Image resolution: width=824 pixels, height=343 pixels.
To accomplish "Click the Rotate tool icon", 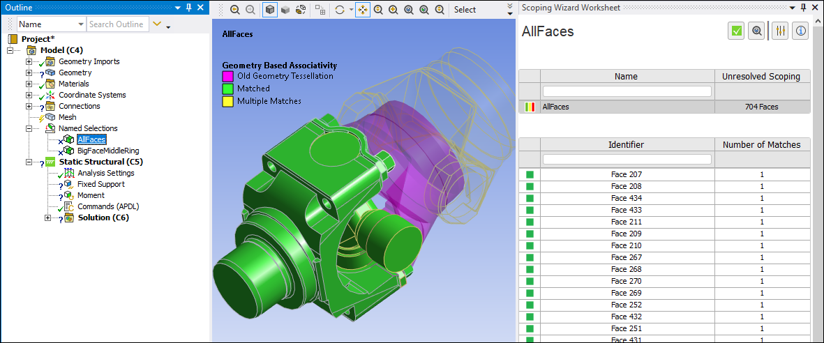I will click(x=340, y=10).
